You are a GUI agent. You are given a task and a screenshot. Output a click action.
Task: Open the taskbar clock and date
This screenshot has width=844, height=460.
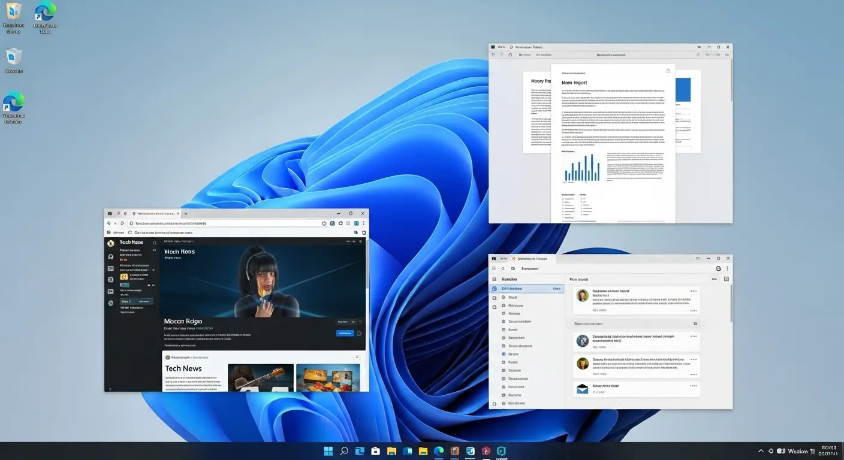tap(829, 450)
